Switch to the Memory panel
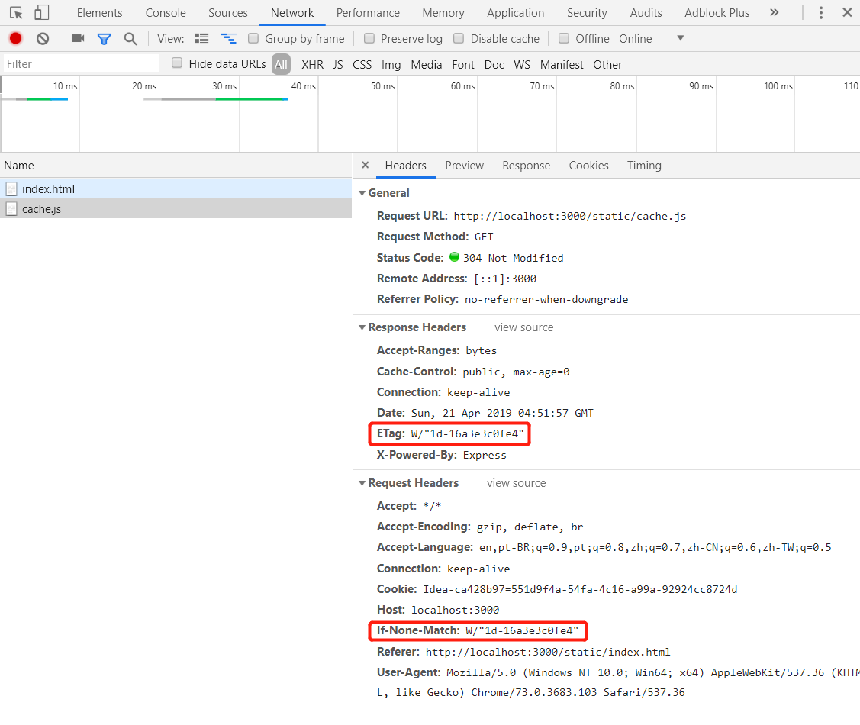Viewport: 860px width, 725px height. coord(443,13)
